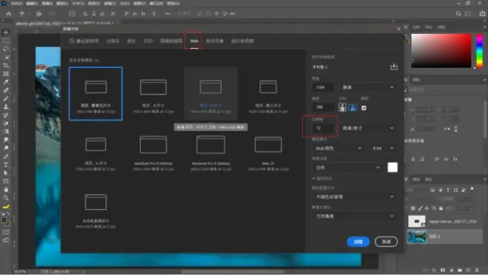Open the color profile dropdown

coord(354,197)
